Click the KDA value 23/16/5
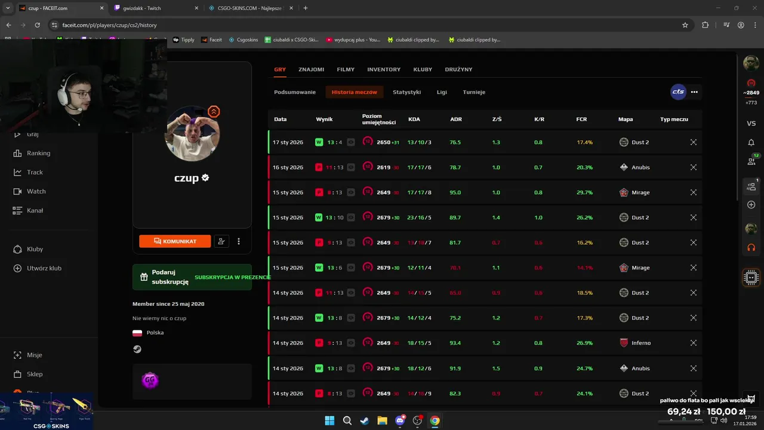This screenshot has height=430, width=764. tap(419, 217)
